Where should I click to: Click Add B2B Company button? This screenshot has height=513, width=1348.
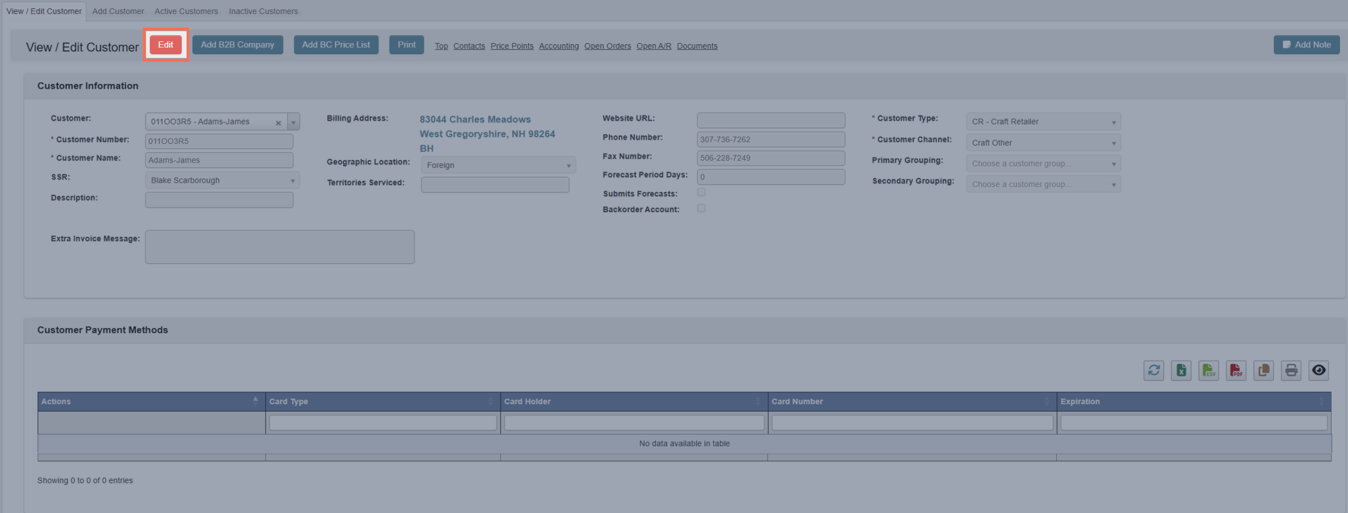click(x=238, y=45)
